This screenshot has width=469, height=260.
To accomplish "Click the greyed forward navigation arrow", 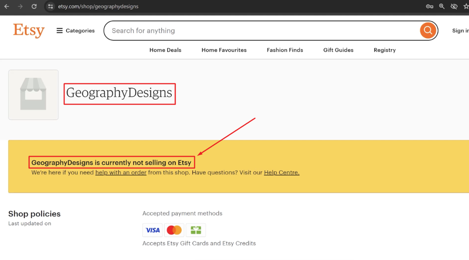I will 20,6.
